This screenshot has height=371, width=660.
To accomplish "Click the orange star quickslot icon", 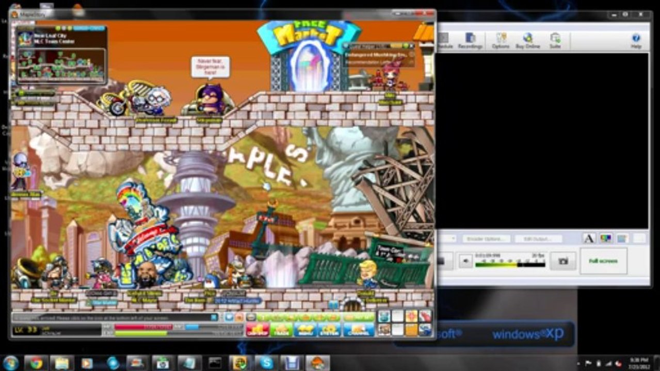I will click(411, 316).
